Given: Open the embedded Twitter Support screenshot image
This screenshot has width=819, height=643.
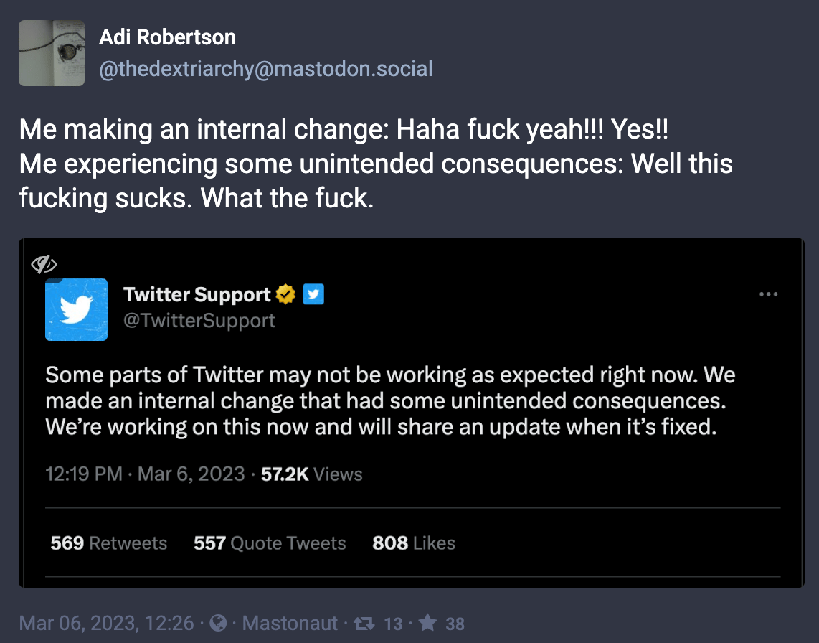Looking at the screenshot, I should point(412,412).
